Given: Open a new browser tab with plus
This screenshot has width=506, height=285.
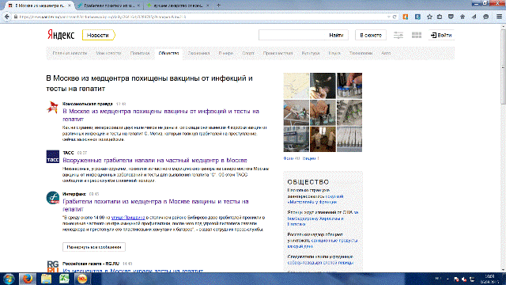Looking at the screenshot, I should pos(218,6).
